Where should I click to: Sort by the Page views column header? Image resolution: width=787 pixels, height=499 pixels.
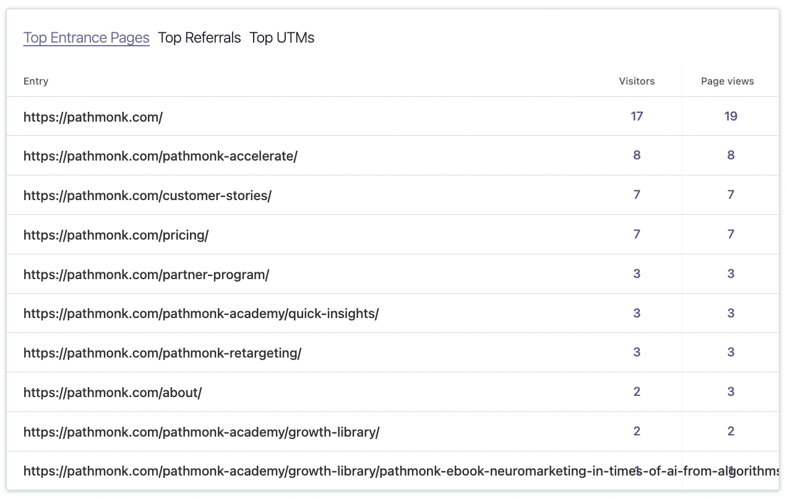tap(728, 81)
